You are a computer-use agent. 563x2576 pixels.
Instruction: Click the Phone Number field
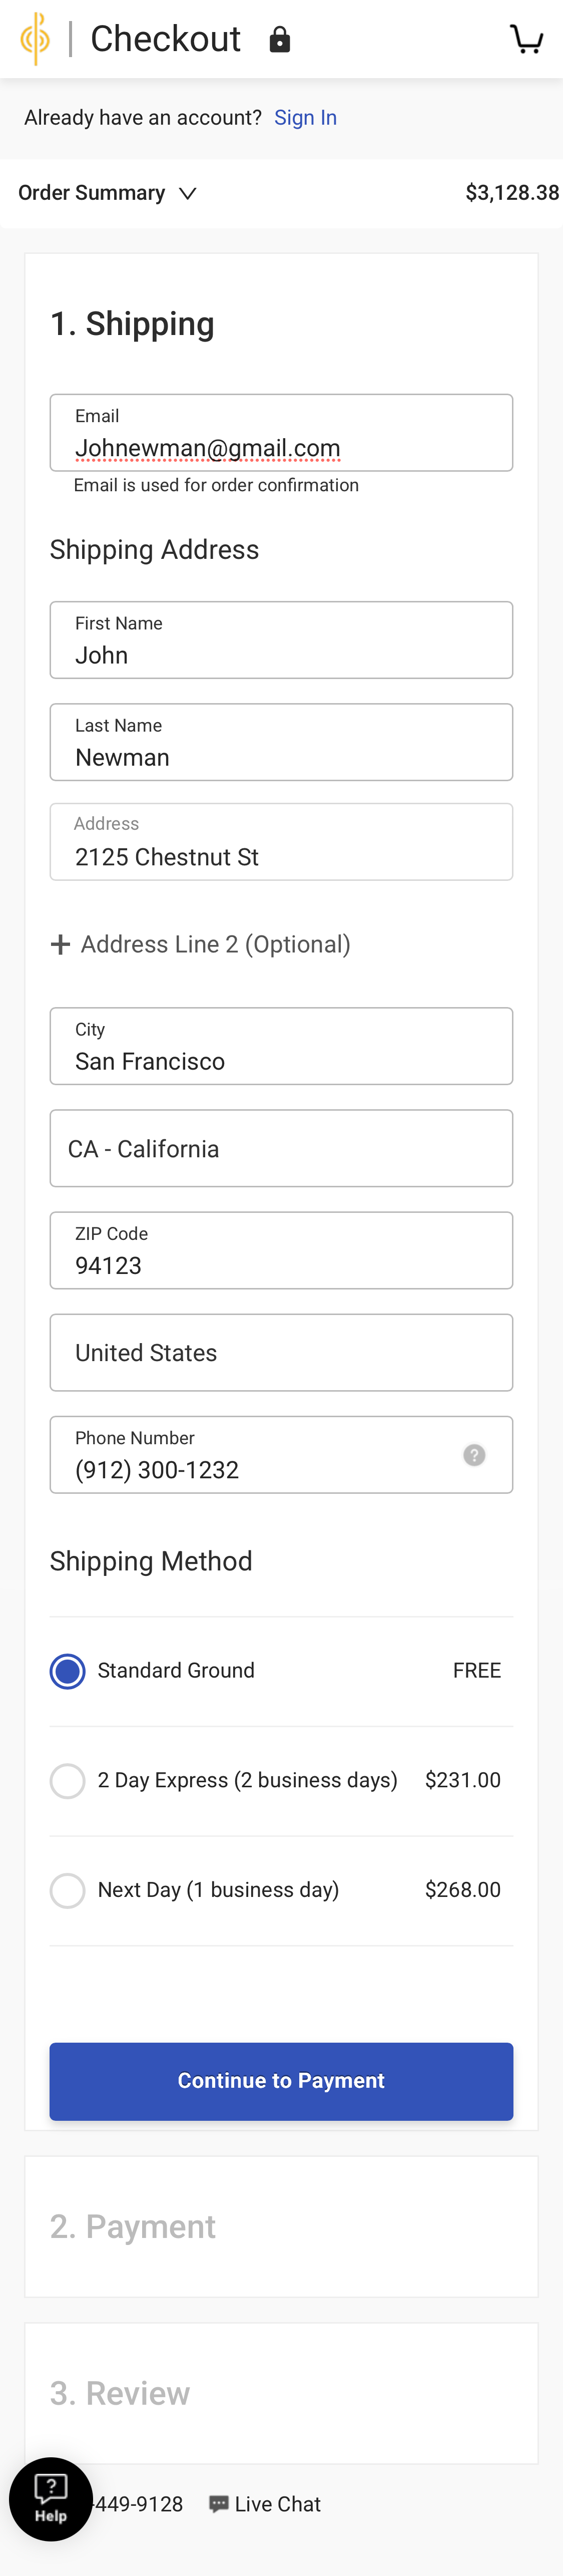tap(260, 1469)
